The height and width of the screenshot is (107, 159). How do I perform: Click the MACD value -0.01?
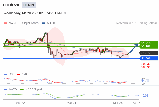tap(145, 95)
